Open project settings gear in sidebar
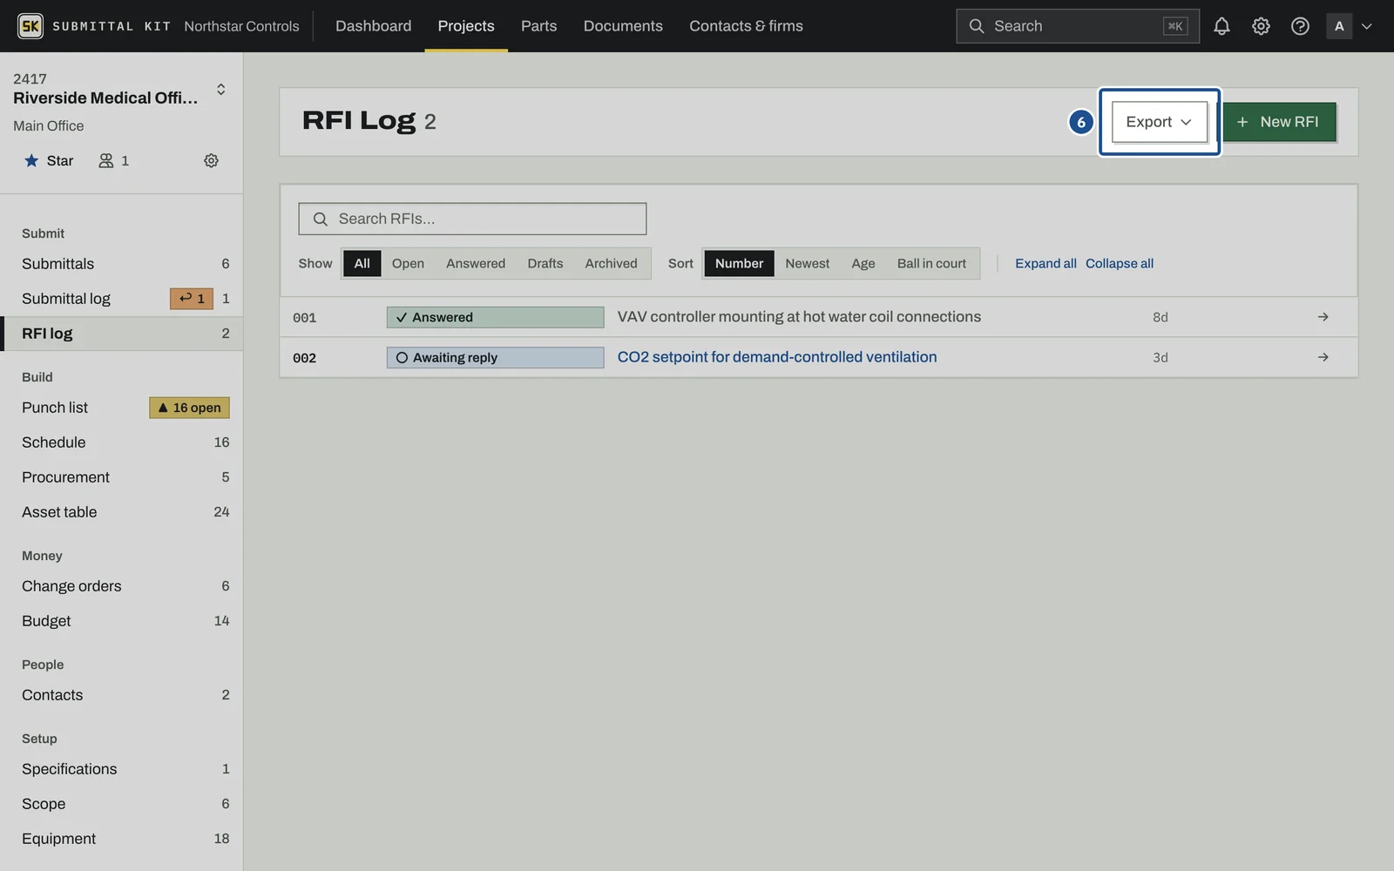The width and height of the screenshot is (1394, 871). tap(211, 160)
